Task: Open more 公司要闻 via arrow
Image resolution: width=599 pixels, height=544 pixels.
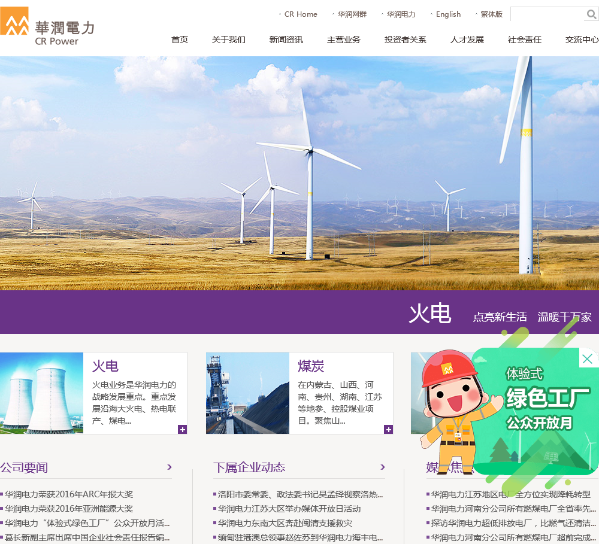Action: tap(170, 467)
